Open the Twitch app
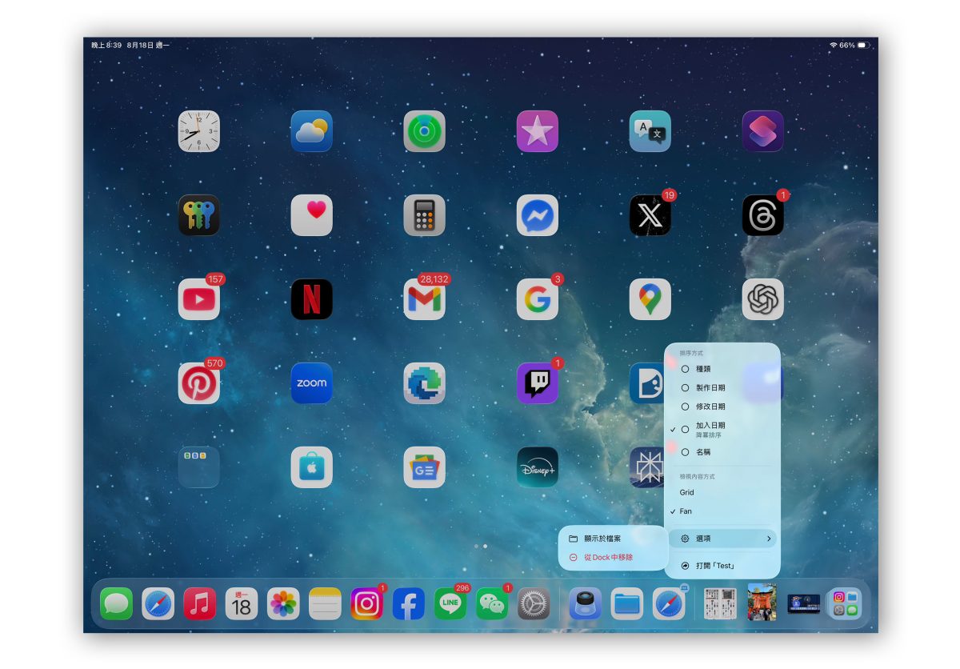960x669 pixels. [537, 383]
